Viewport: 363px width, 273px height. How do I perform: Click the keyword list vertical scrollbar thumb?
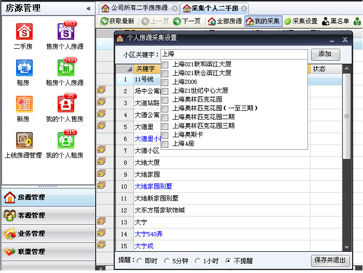pos(346,116)
